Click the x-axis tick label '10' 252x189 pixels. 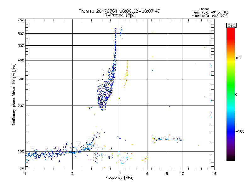tap(182, 174)
